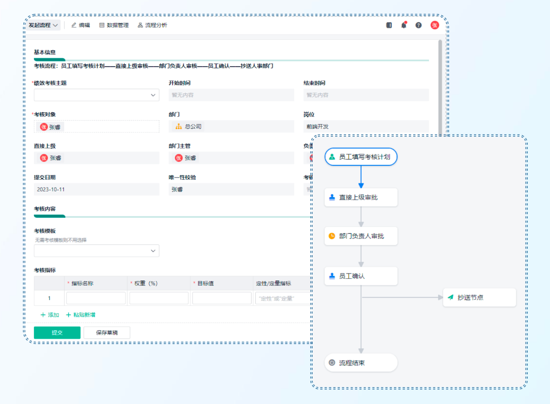
Task: Click the 结束时间 field
Action: (x=366, y=95)
